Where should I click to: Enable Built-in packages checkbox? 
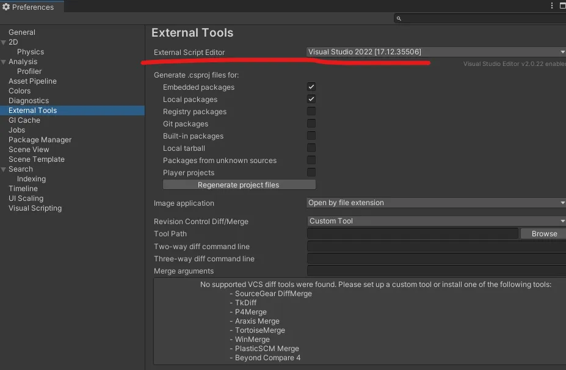pos(311,136)
